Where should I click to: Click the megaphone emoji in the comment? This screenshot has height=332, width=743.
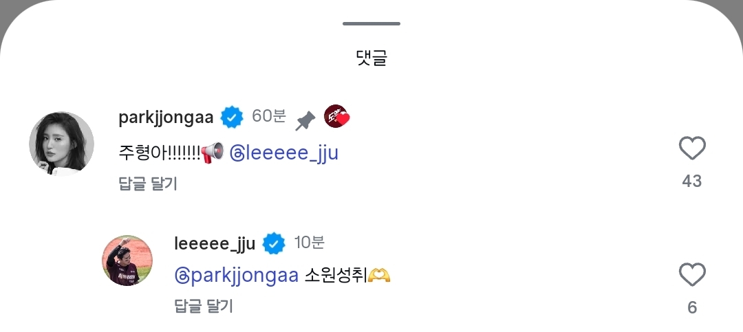[x=212, y=152]
